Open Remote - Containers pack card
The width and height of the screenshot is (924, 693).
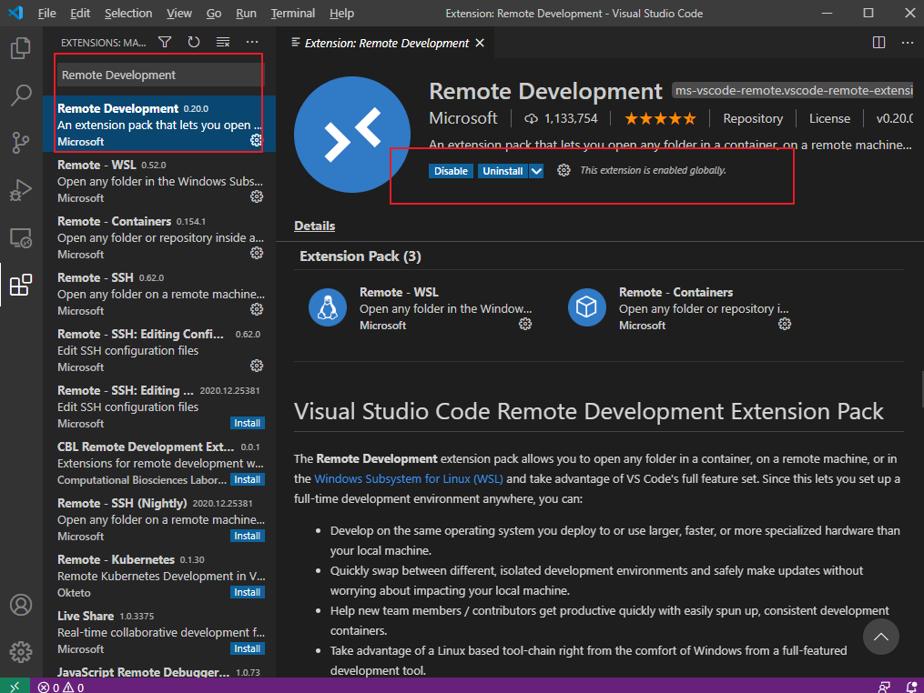[x=681, y=308]
